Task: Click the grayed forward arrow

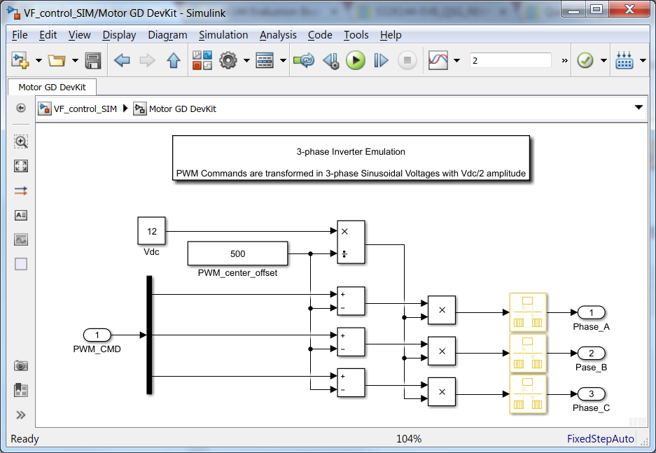Action: coord(147,61)
